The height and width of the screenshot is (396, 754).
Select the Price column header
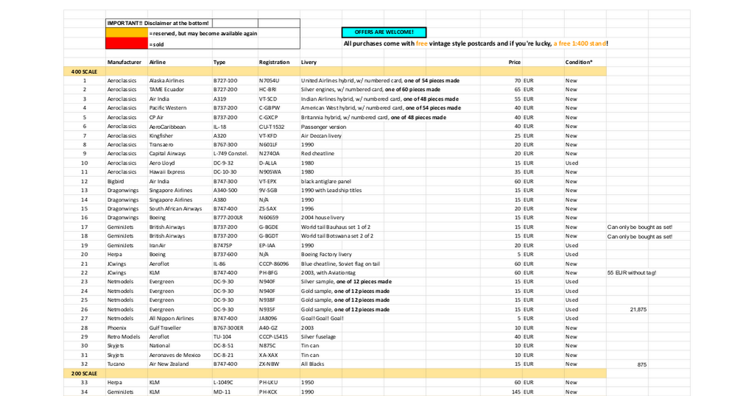pyautogui.click(x=515, y=62)
